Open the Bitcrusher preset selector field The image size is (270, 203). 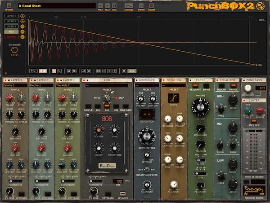coord(147,85)
